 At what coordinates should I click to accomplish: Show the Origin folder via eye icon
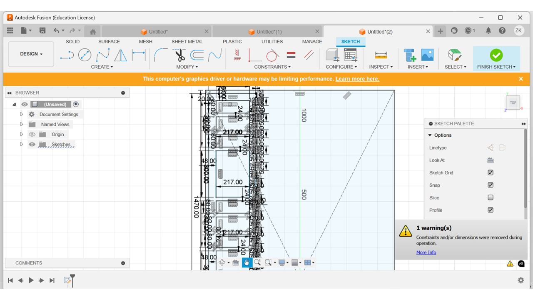32,134
